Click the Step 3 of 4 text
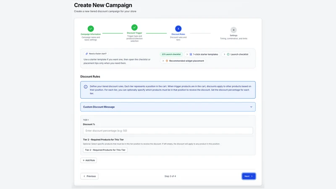 (x=170, y=176)
